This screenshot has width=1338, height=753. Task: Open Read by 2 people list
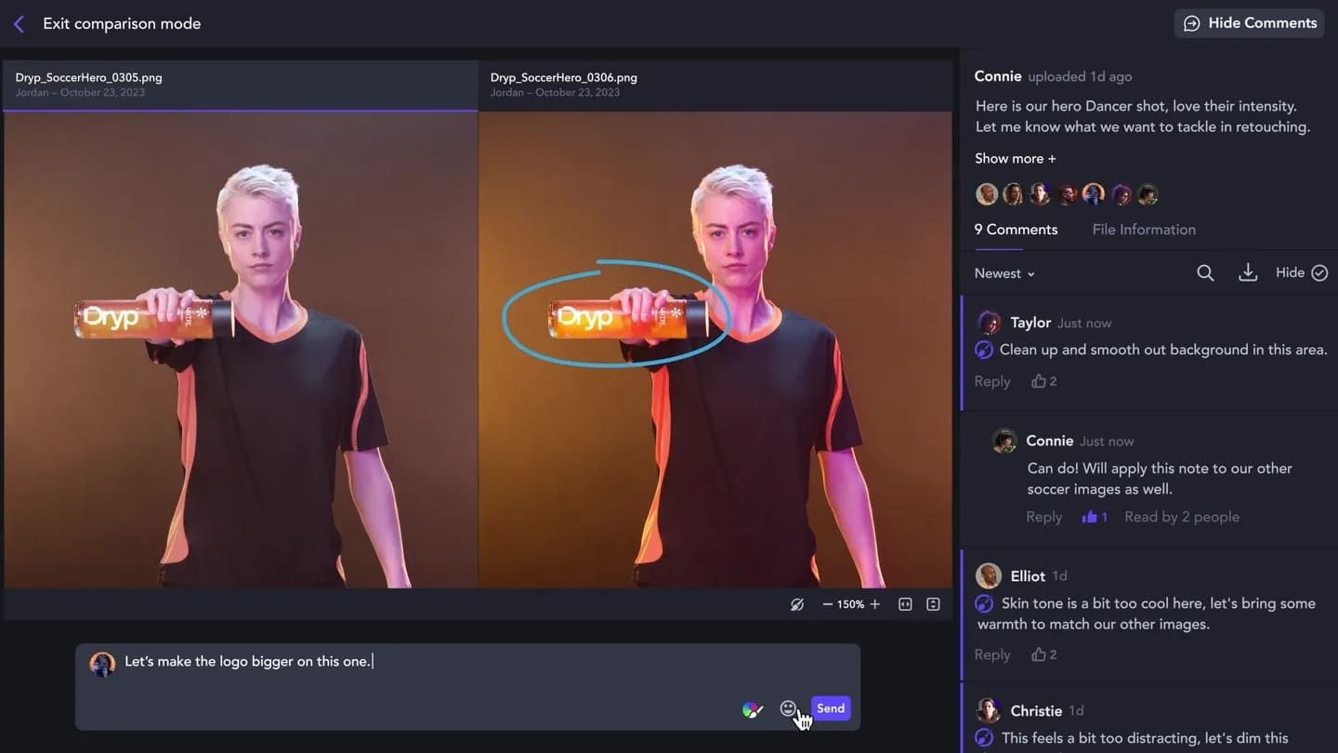click(1182, 517)
